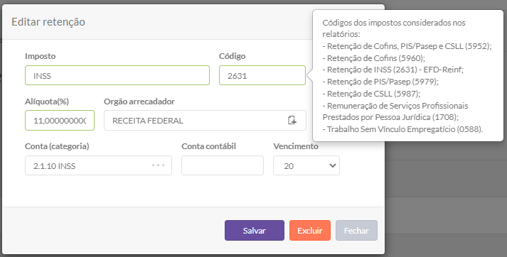The width and height of the screenshot is (507, 257).
Task: Click the Orgão arrecadador label
Action: tap(139, 102)
